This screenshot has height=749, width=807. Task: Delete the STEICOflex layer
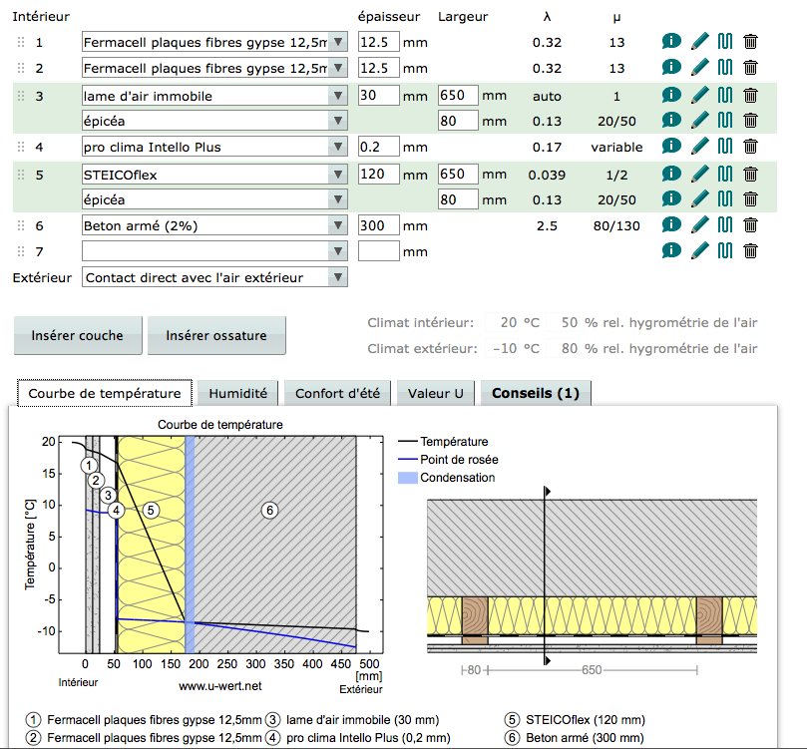[750, 174]
